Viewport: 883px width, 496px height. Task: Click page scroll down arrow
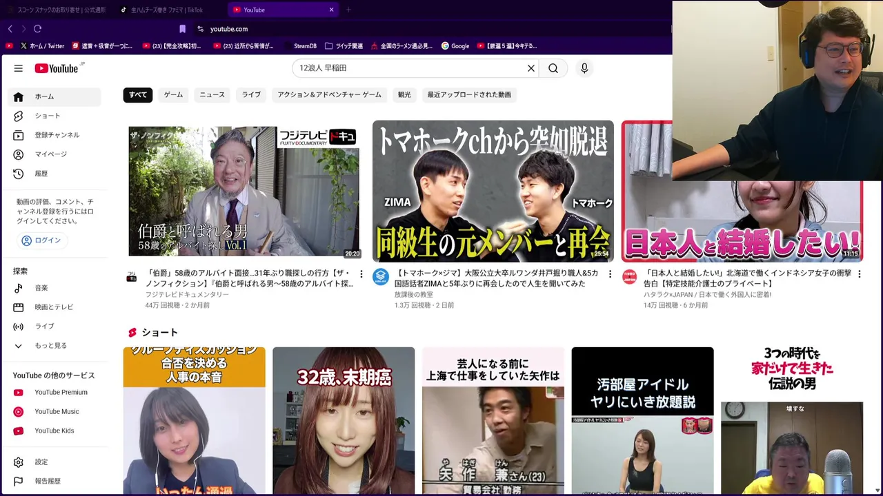pyautogui.click(x=877, y=490)
